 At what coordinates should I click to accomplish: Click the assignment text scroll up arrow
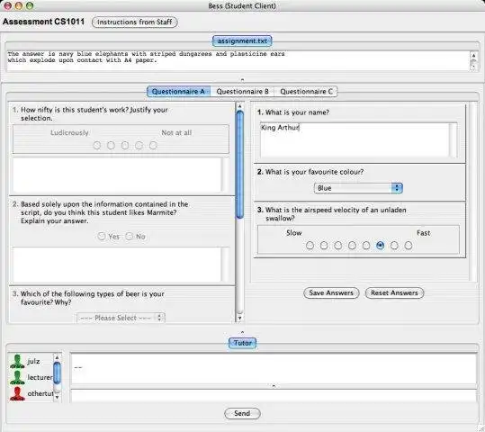(473, 56)
